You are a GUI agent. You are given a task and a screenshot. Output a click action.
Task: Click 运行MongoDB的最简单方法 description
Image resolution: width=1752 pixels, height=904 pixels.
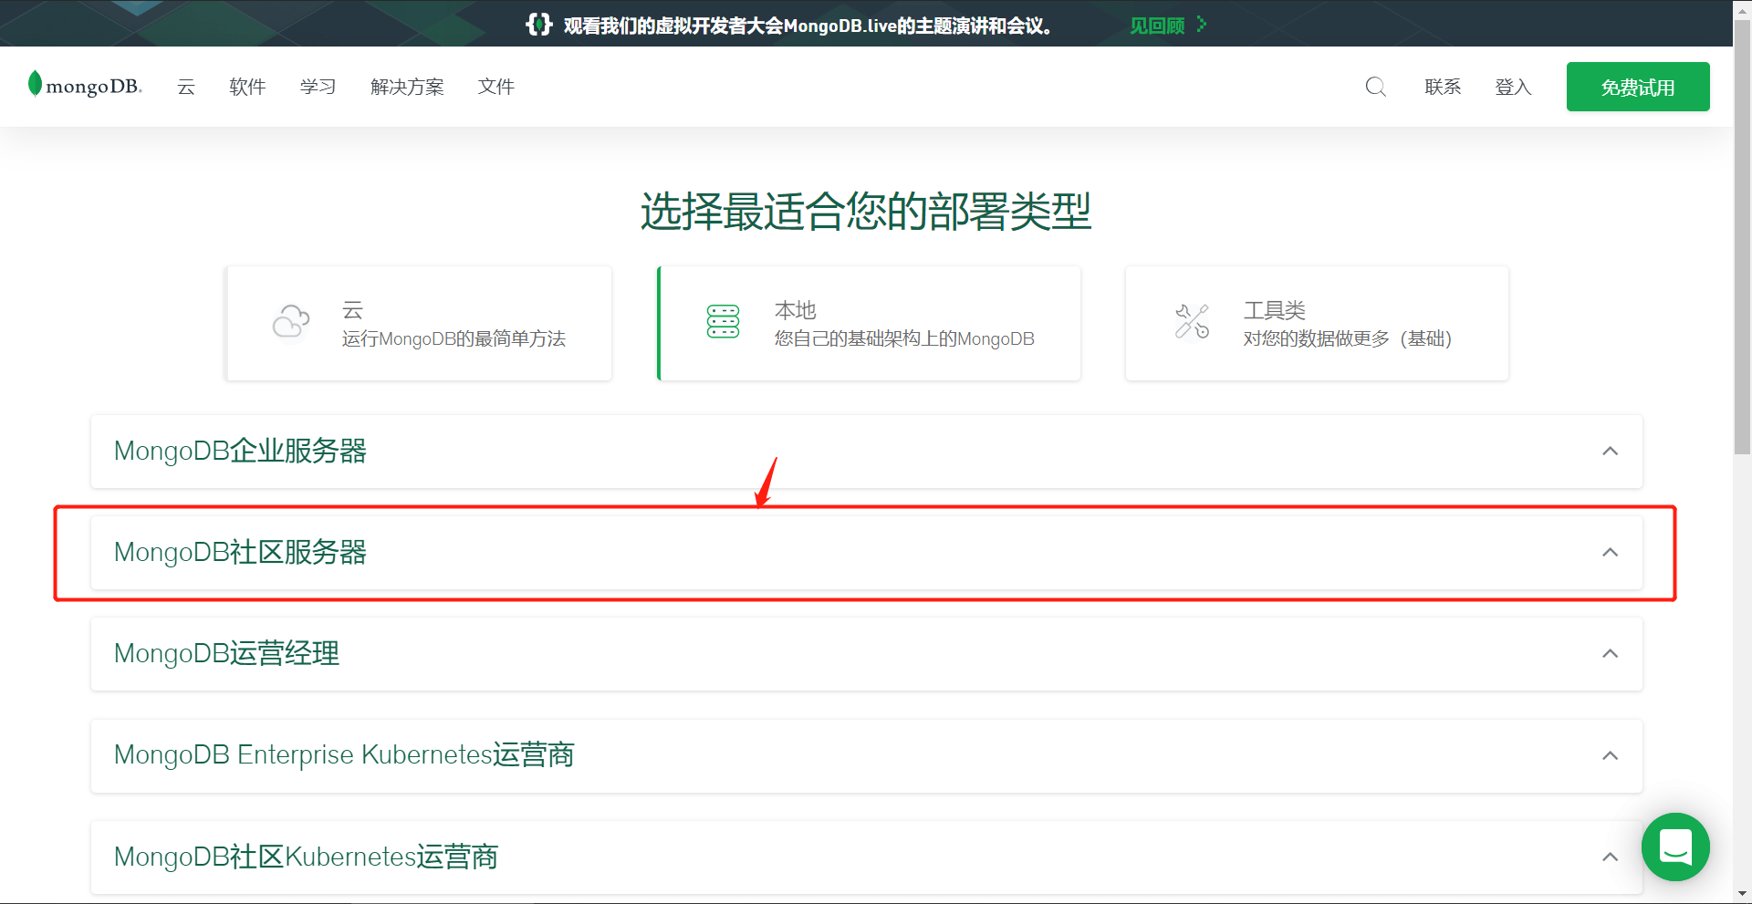click(454, 338)
